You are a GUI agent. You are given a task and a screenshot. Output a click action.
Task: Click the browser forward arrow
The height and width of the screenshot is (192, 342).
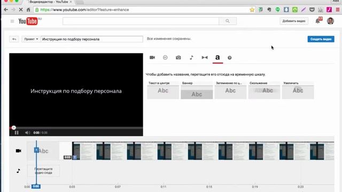[13, 10]
